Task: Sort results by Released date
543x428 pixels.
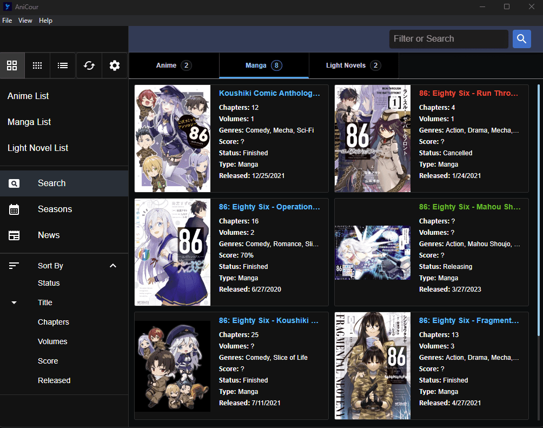Action: coord(54,380)
